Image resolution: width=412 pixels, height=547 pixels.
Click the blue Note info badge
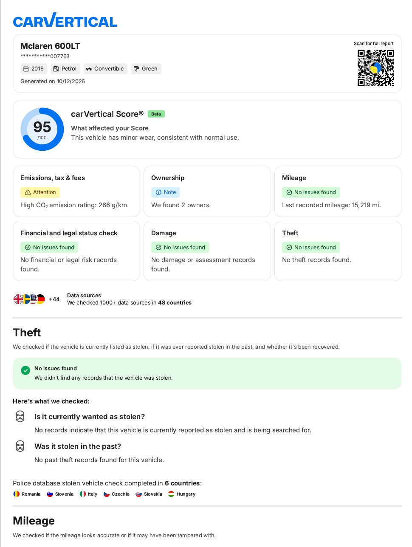point(166,192)
